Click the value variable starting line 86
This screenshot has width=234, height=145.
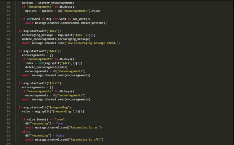click(x=26, y=112)
